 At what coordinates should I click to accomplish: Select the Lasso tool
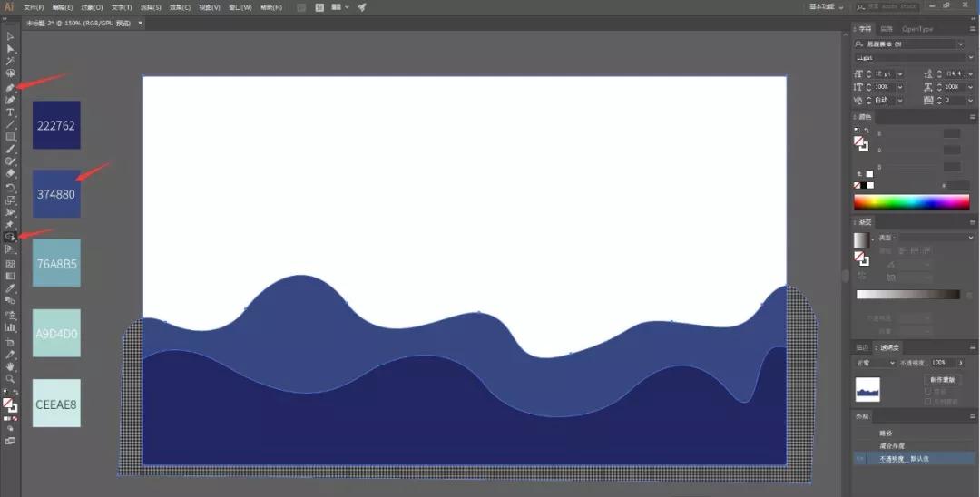coord(10,73)
